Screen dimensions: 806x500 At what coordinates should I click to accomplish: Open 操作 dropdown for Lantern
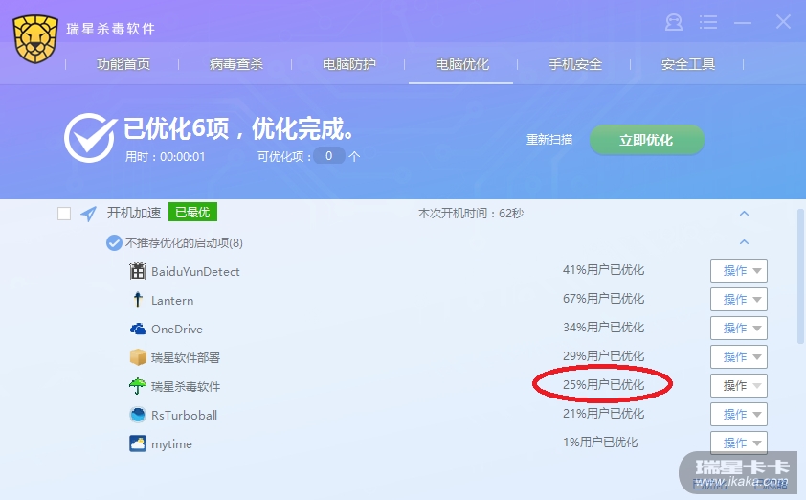point(739,300)
